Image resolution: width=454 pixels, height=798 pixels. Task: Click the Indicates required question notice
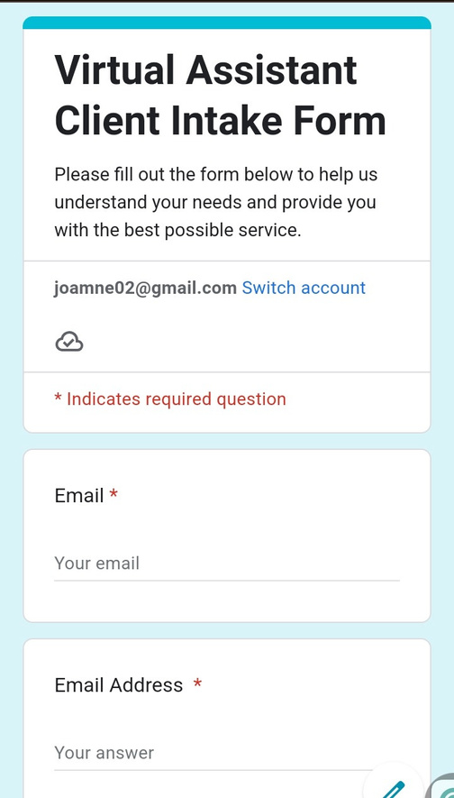click(x=170, y=399)
